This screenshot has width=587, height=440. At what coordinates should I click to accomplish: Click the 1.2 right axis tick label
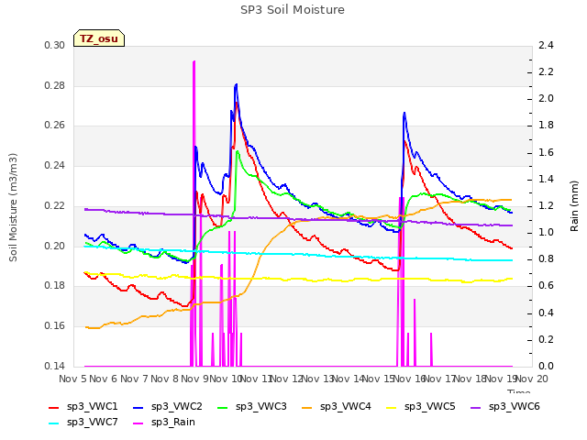[x=546, y=205]
